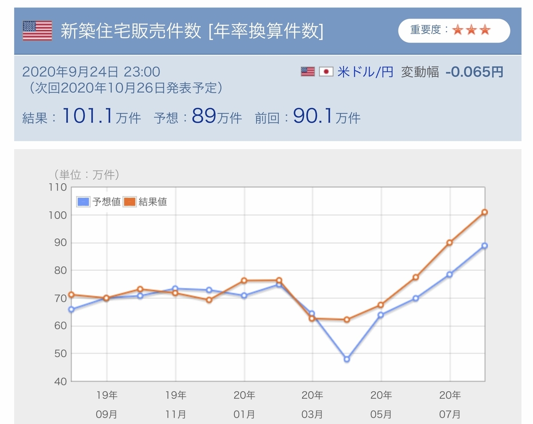Image resolution: width=533 pixels, height=424 pixels.
Task: Click the 20年 05月 axis label
Action: pos(381,404)
